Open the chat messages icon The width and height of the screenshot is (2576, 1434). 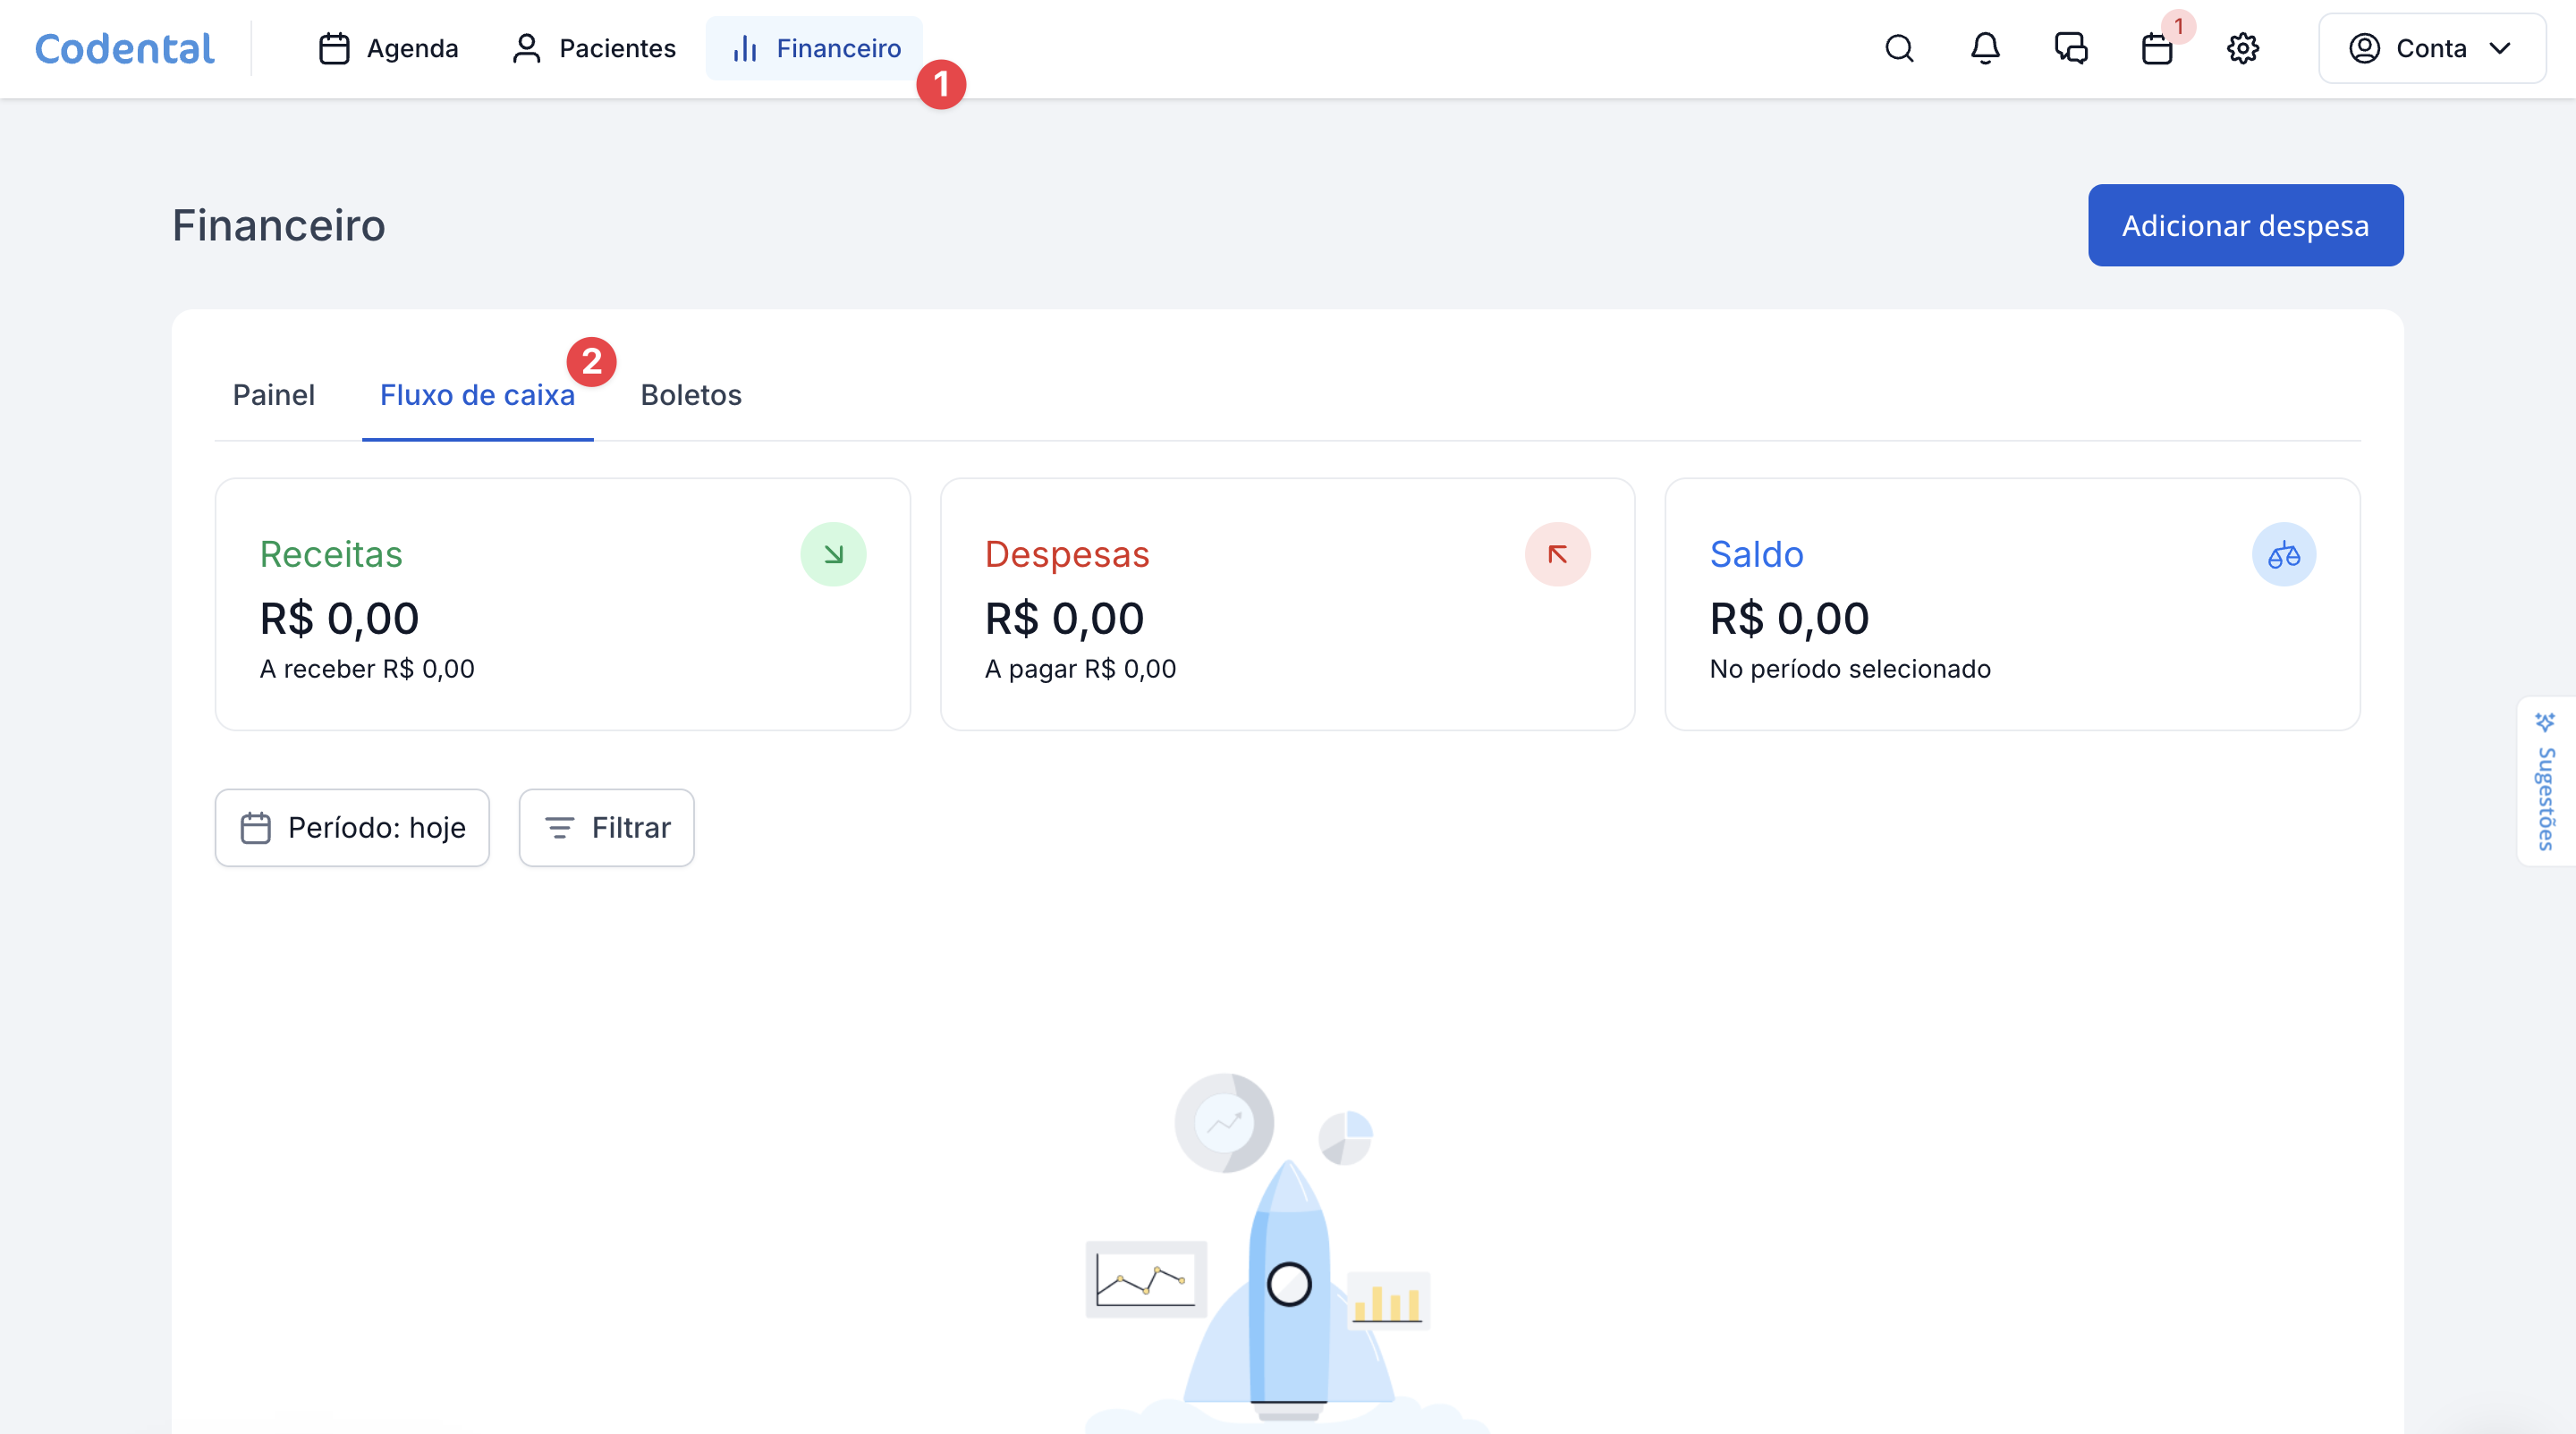pos(2071,48)
